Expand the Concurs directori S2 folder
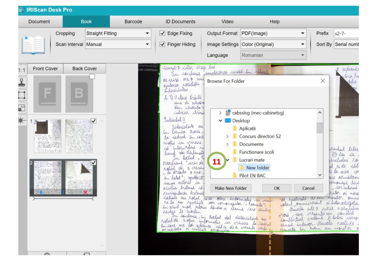379x262 pixels. click(x=227, y=137)
